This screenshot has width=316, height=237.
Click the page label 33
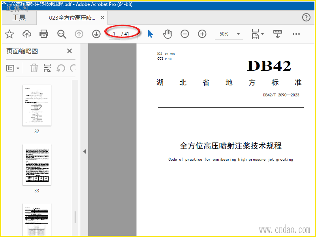(37, 191)
